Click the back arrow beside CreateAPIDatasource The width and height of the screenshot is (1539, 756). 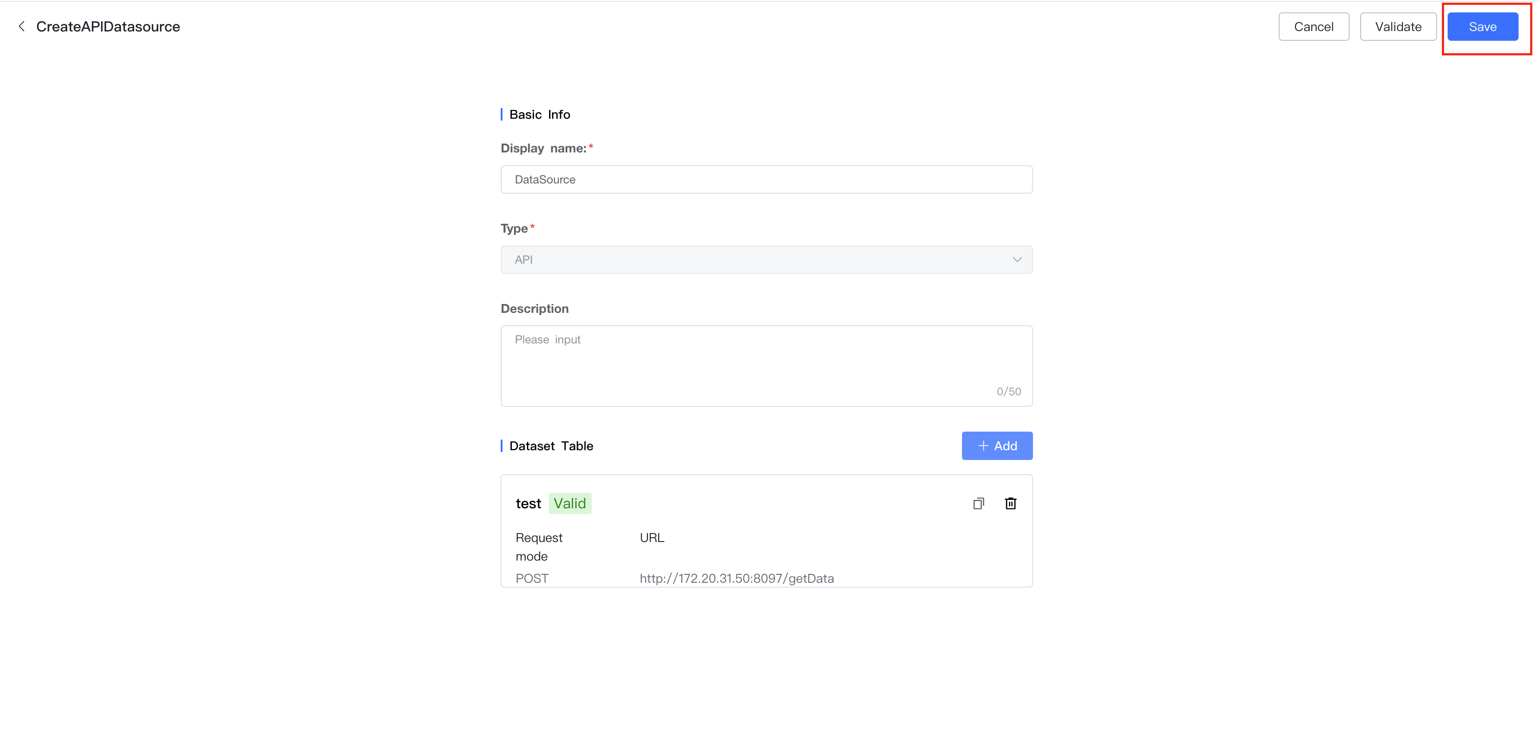pos(21,26)
